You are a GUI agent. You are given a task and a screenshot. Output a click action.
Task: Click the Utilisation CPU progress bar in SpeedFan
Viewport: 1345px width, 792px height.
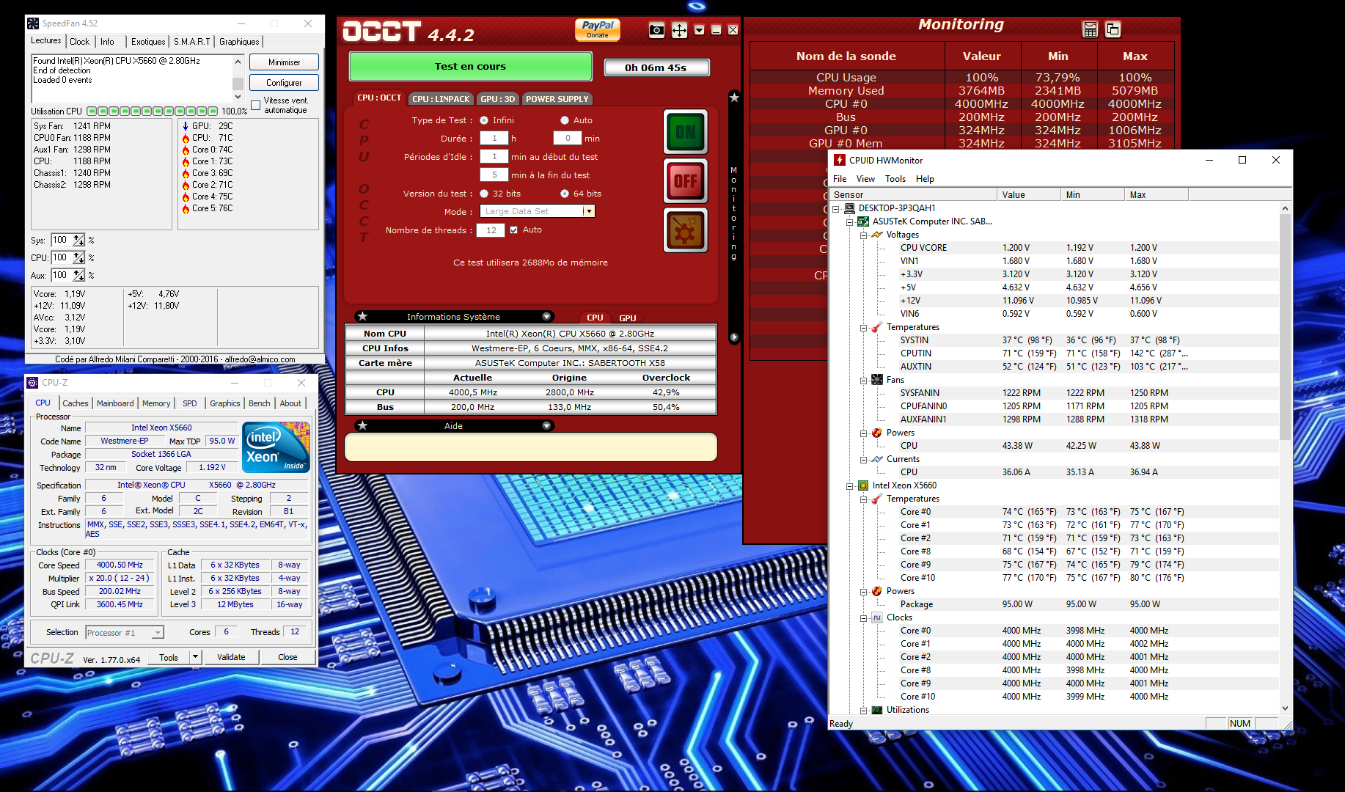(152, 111)
